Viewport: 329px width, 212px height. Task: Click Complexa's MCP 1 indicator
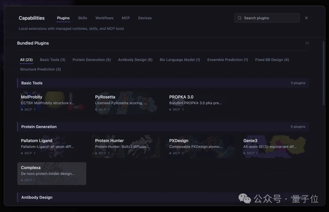click(28, 180)
